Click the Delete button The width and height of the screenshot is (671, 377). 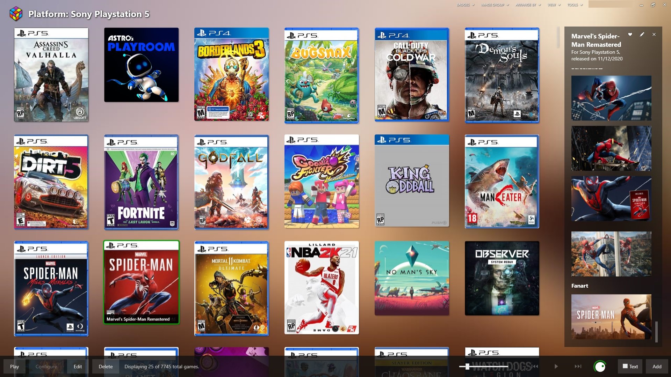click(x=106, y=367)
